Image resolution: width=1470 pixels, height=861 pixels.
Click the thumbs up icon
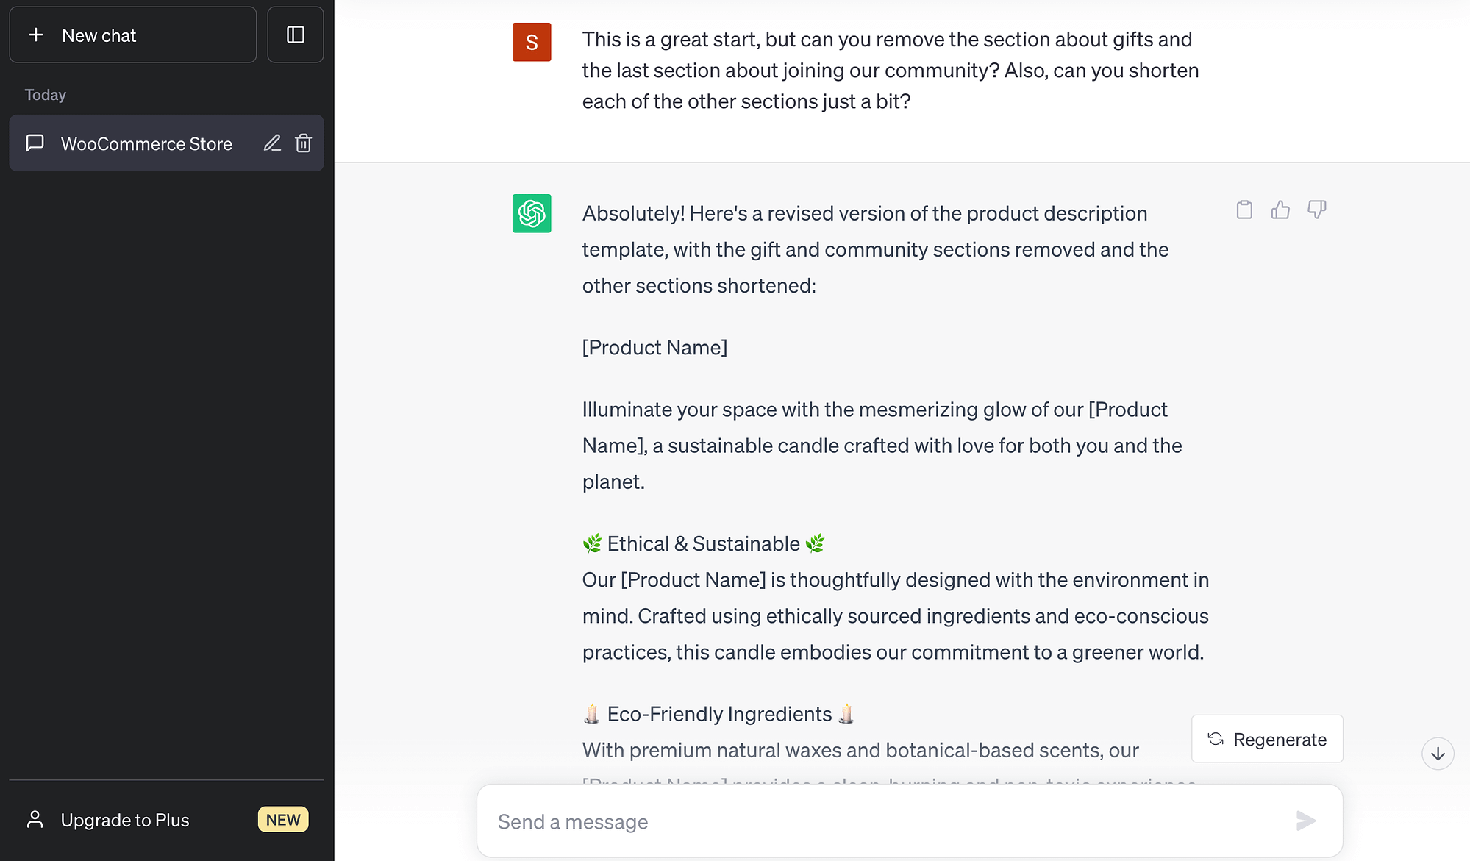click(x=1280, y=209)
